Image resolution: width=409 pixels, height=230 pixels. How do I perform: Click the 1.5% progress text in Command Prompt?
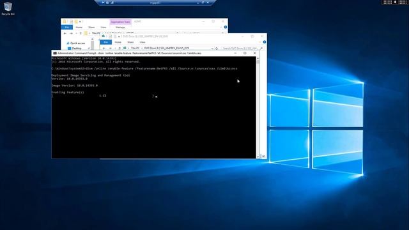tap(102, 96)
